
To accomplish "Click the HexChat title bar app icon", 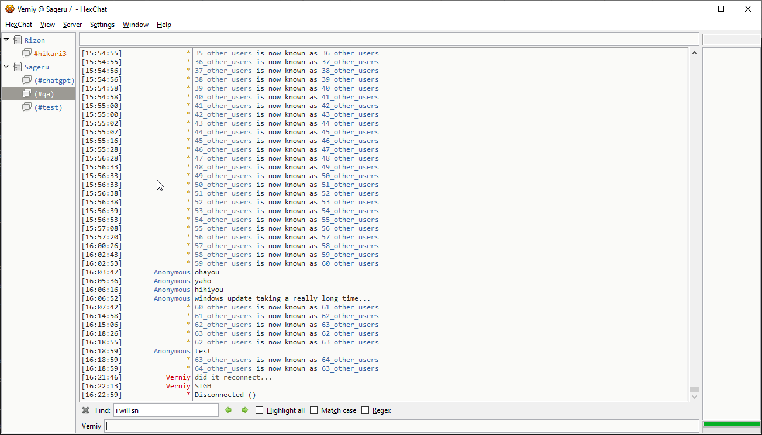I will 10,9.
